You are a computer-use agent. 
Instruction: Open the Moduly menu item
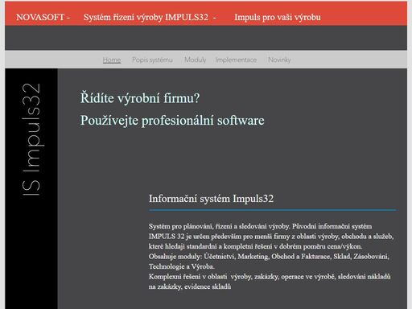pyautogui.click(x=196, y=60)
